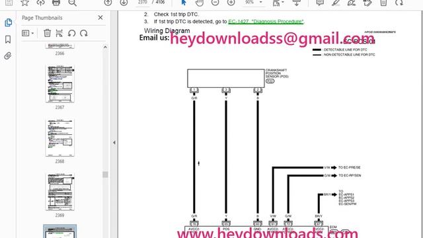
Task: Select page 2367 thumbnail
Action: tap(60, 84)
